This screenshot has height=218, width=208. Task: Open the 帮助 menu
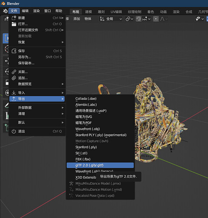59,11
